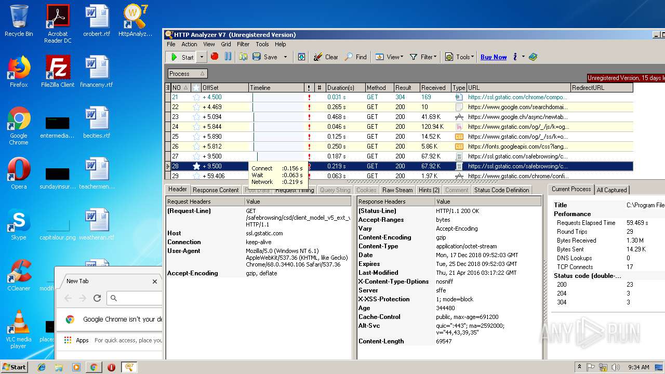Open Recycle Bin desktop icon

[19, 21]
